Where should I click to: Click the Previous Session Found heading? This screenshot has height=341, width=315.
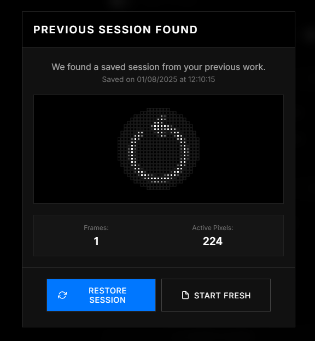click(x=115, y=30)
